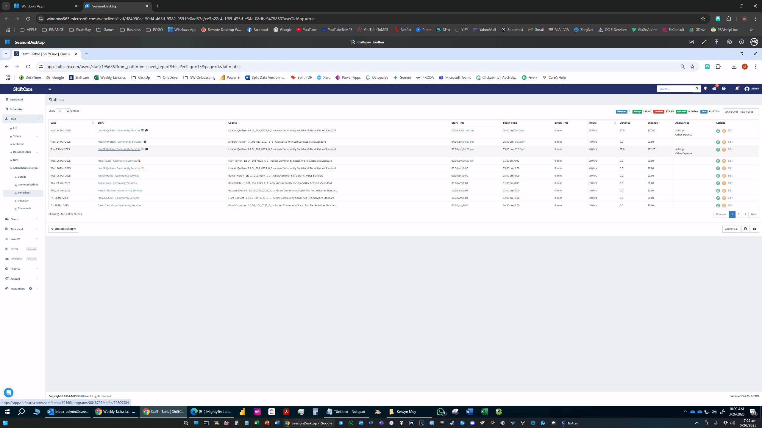Click the 01:42 pm actual start time link
Viewport: 762px width, 428px height.
pos(468,130)
